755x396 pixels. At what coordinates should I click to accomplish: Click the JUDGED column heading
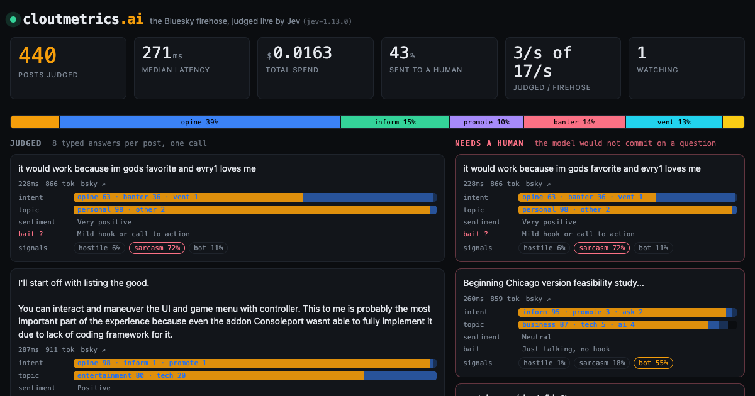(x=26, y=143)
